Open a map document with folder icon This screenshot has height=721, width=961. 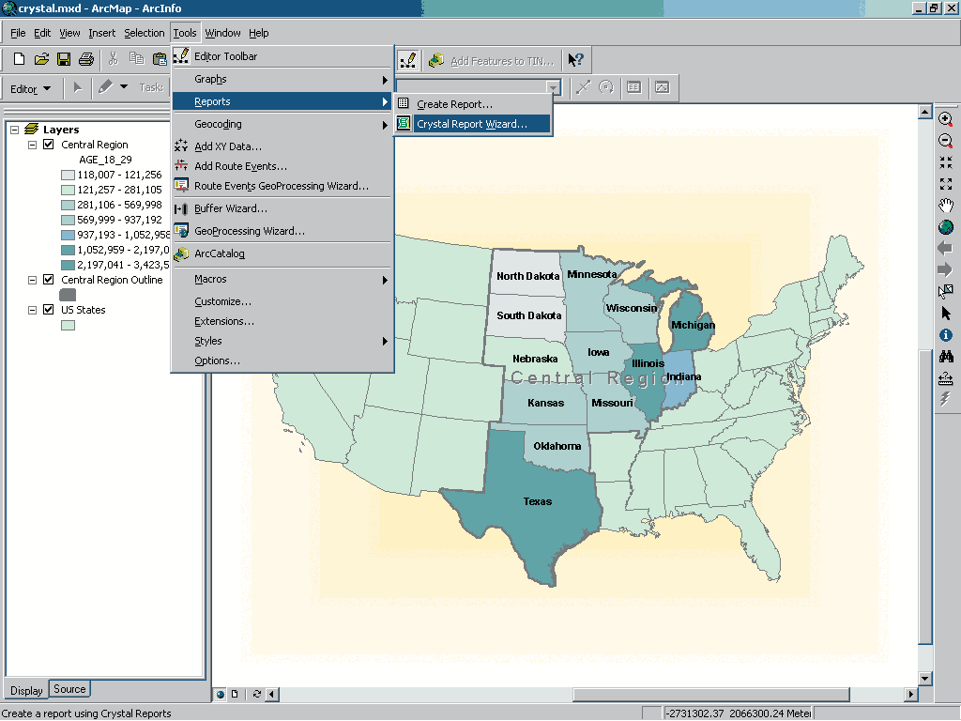[41, 59]
